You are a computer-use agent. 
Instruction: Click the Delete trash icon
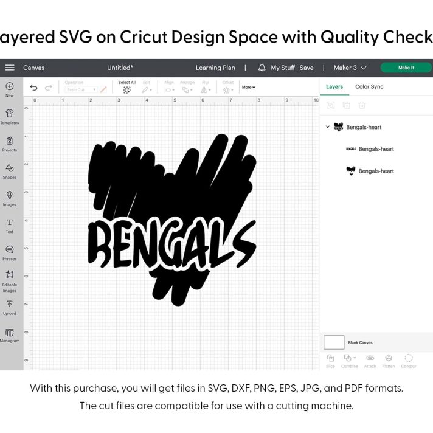tap(362, 105)
